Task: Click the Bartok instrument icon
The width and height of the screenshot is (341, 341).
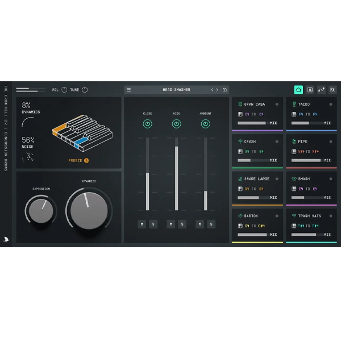Action: (240, 216)
